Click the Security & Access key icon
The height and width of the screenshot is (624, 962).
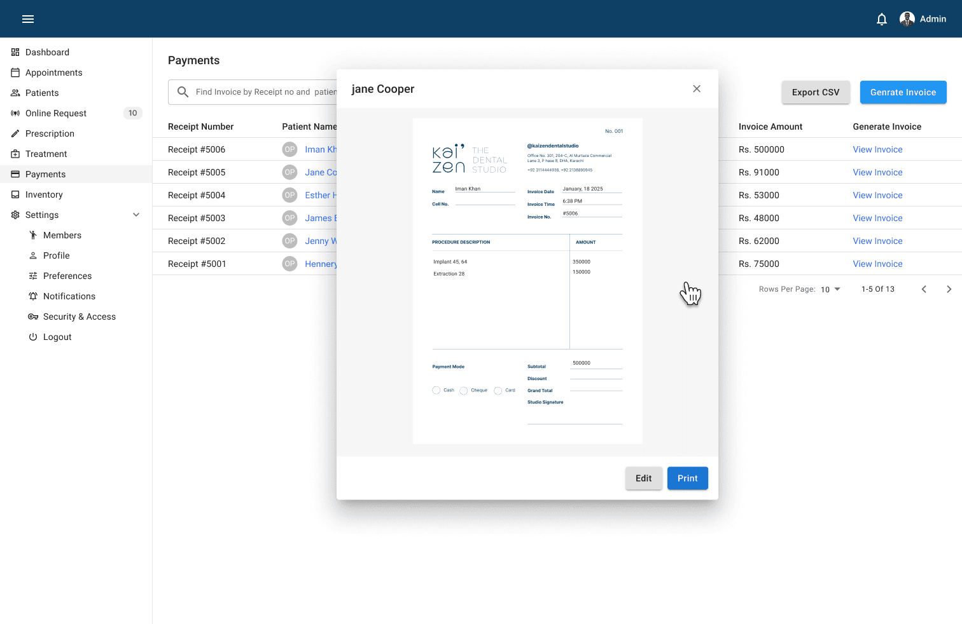(33, 316)
